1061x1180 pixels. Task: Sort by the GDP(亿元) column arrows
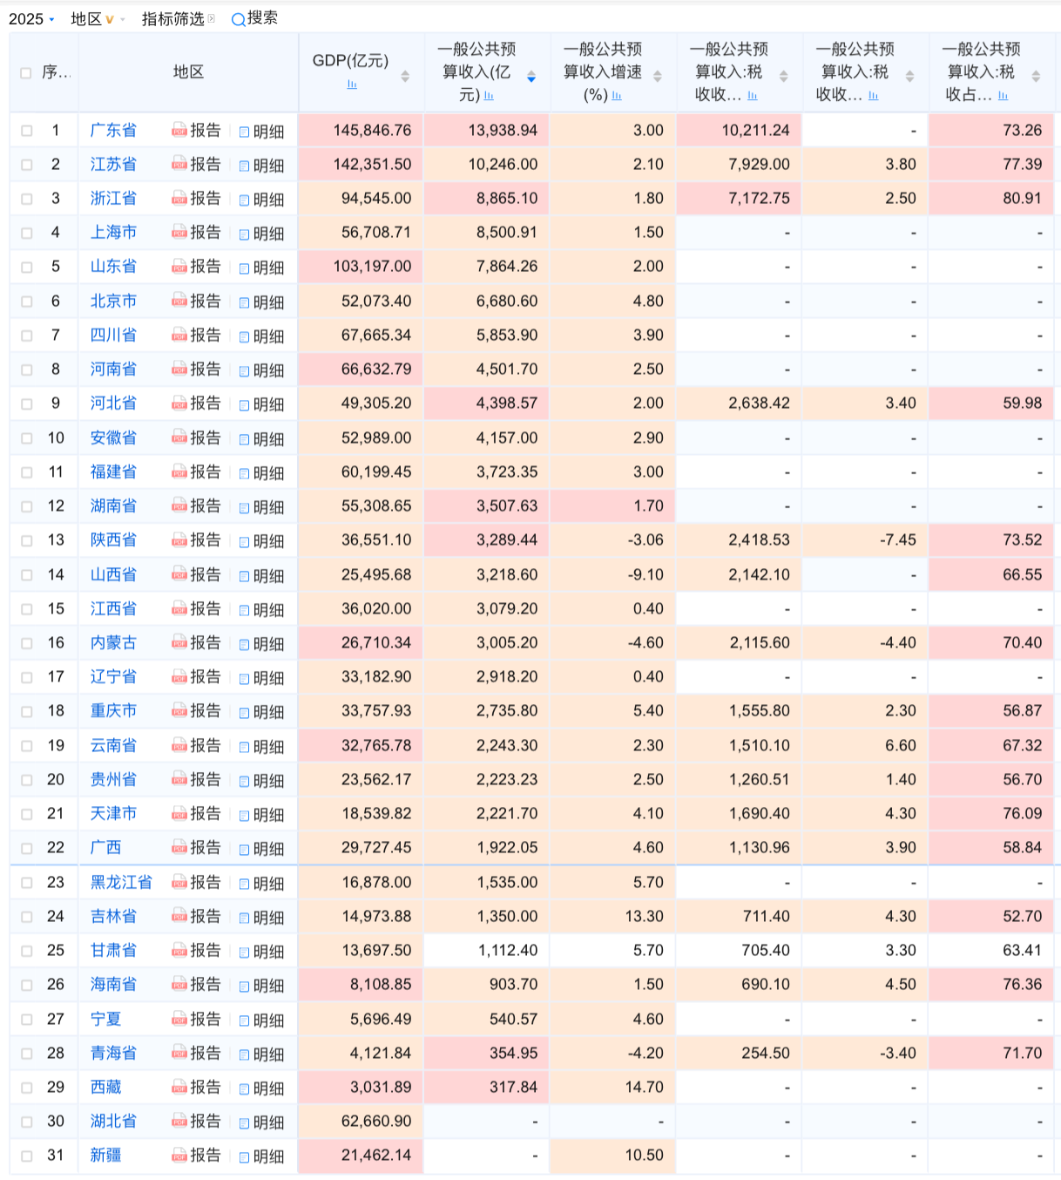405,77
